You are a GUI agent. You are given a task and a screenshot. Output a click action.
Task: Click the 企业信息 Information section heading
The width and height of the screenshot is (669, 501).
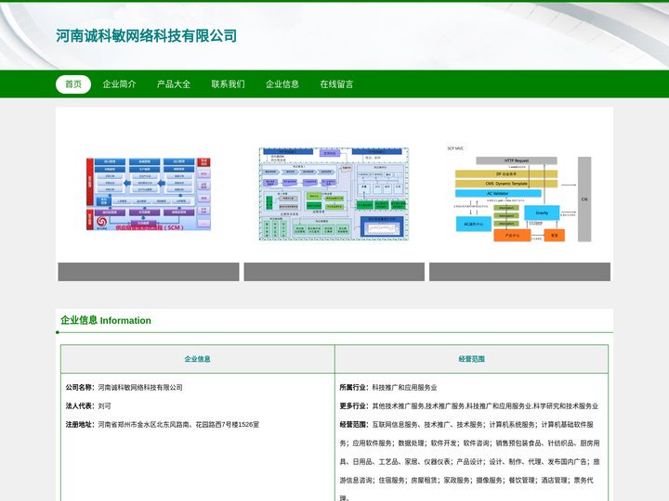click(x=106, y=320)
